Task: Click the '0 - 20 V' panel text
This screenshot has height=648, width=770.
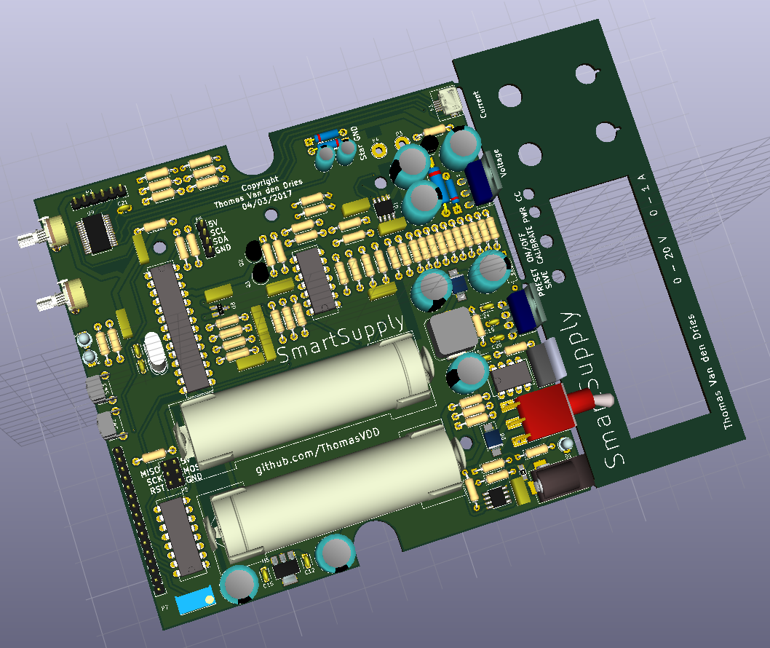Action: point(671,261)
